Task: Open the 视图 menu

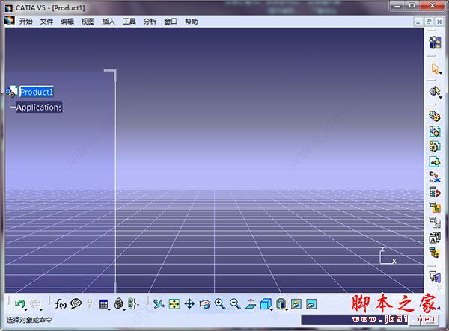Action: [88, 22]
